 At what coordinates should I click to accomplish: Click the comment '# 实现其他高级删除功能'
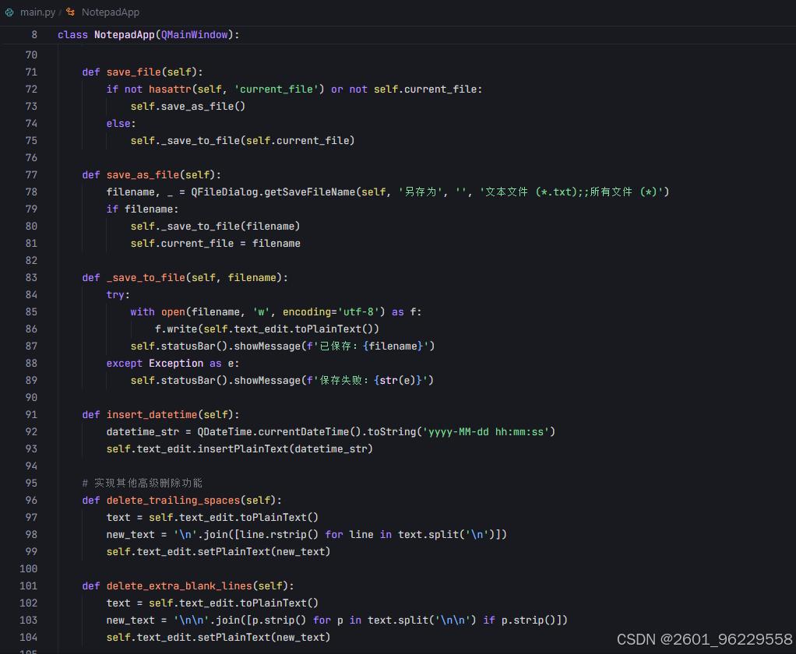[142, 483]
